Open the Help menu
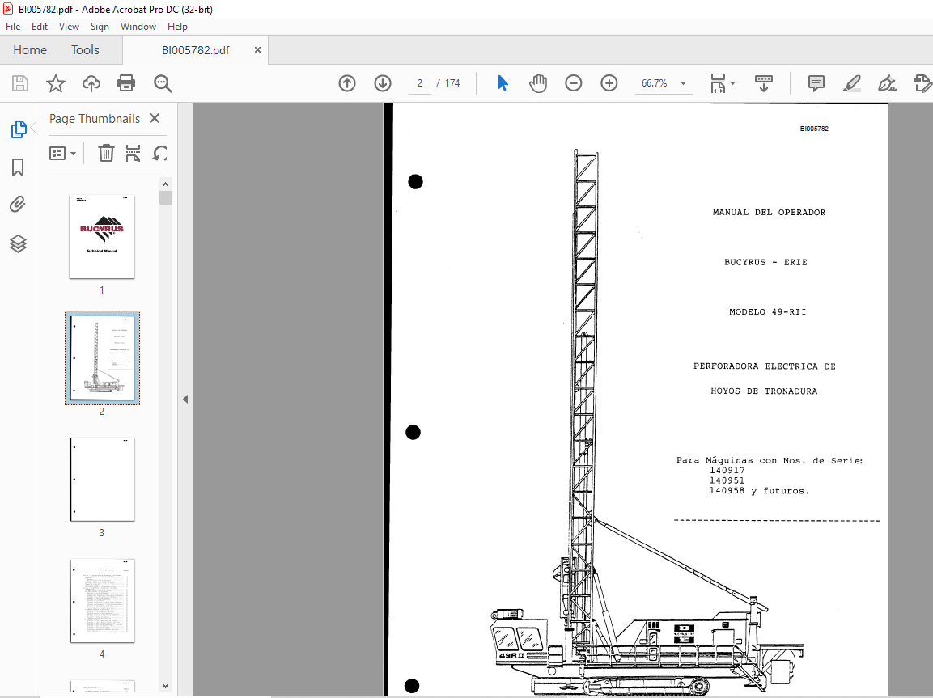The height and width of the screenshot is (698, 933). point(177,26)
